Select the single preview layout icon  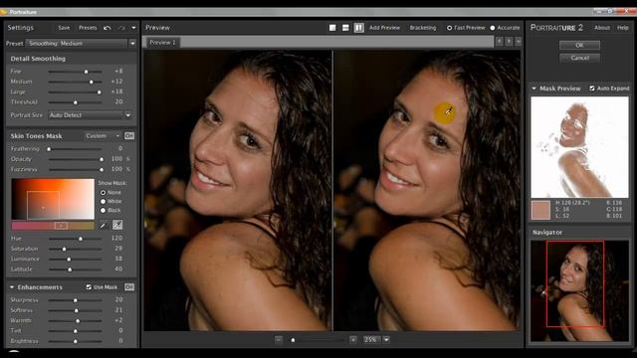tap(332, 28)
